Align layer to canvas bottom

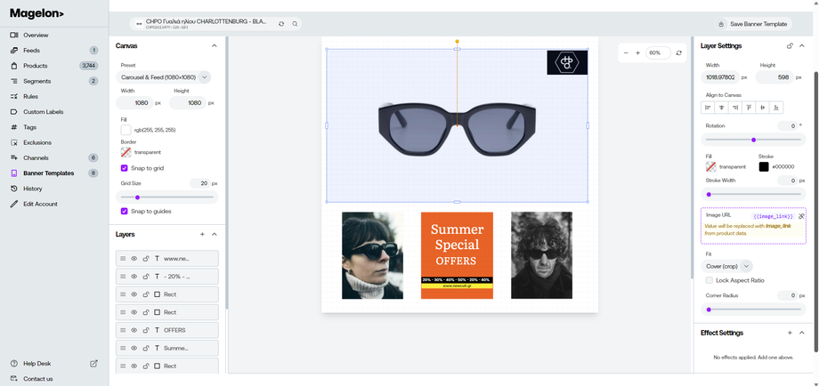click(776, 108)
